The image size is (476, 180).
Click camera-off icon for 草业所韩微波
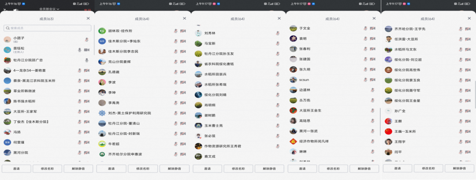(x=86, y=91)
